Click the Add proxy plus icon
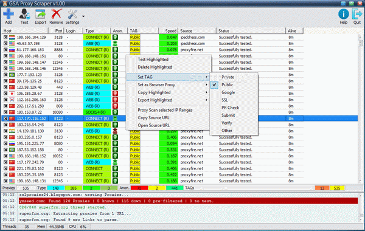The height and width of the screenshot is (231, 365). click(x=9, y=14)
